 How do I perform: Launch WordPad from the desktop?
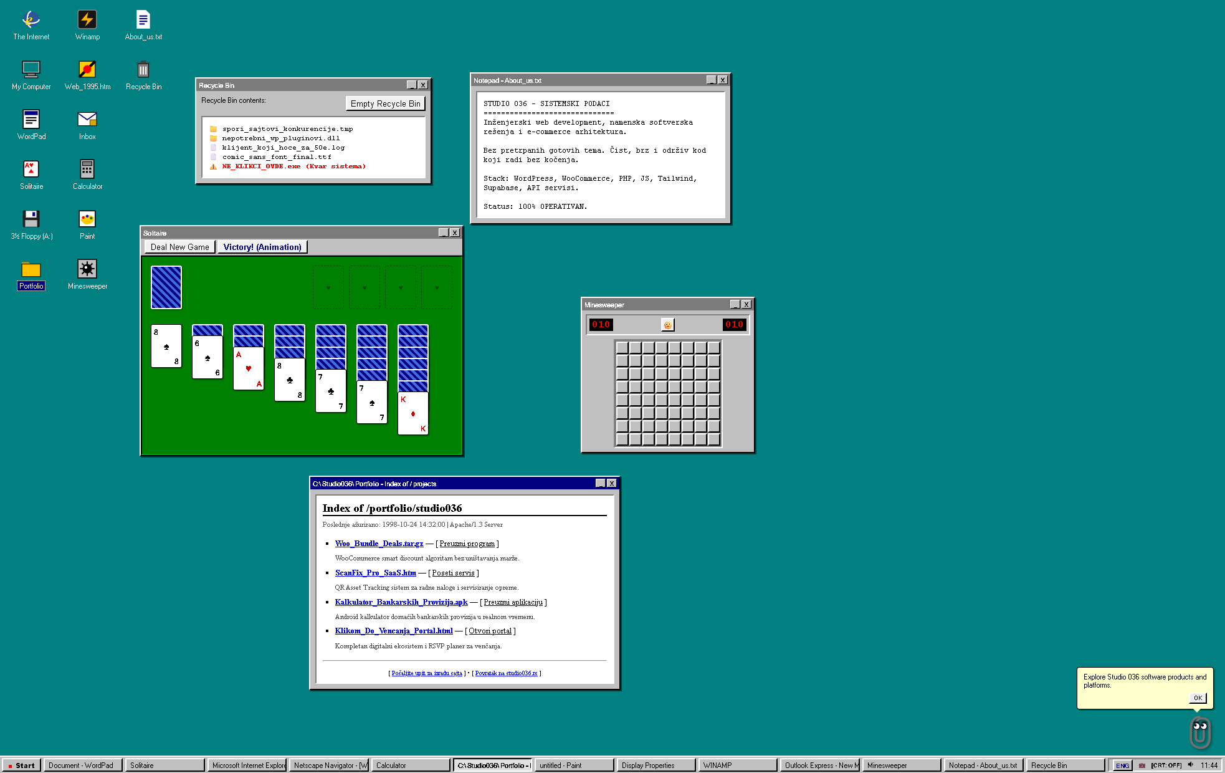click(31, 125)
